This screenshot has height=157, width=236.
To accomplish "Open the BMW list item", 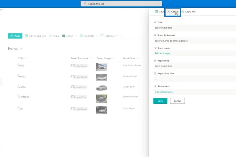I will 21,65.
